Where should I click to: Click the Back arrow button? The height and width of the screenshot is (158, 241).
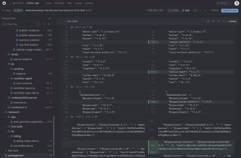point(7,10)
